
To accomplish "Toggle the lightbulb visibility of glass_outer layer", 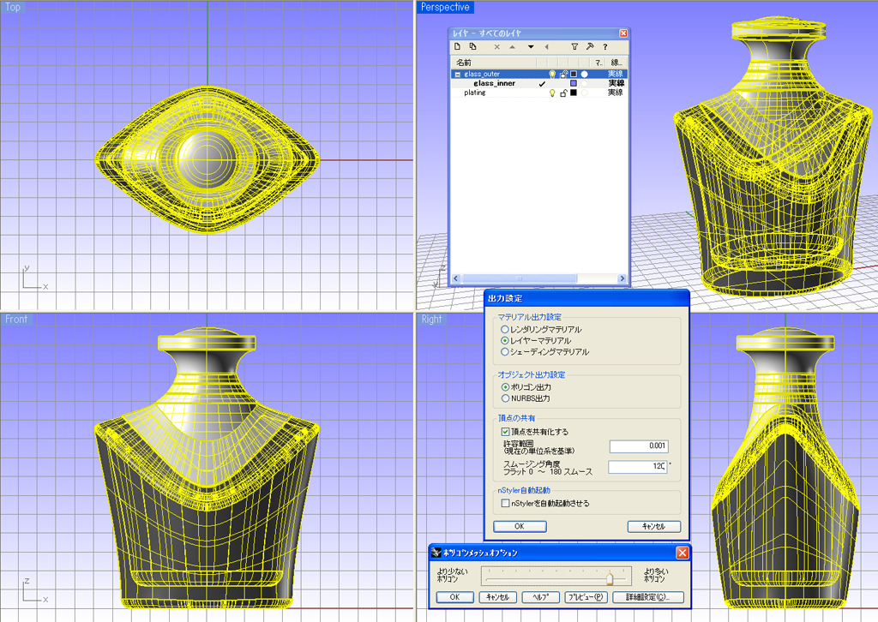I will pos(552,75).
